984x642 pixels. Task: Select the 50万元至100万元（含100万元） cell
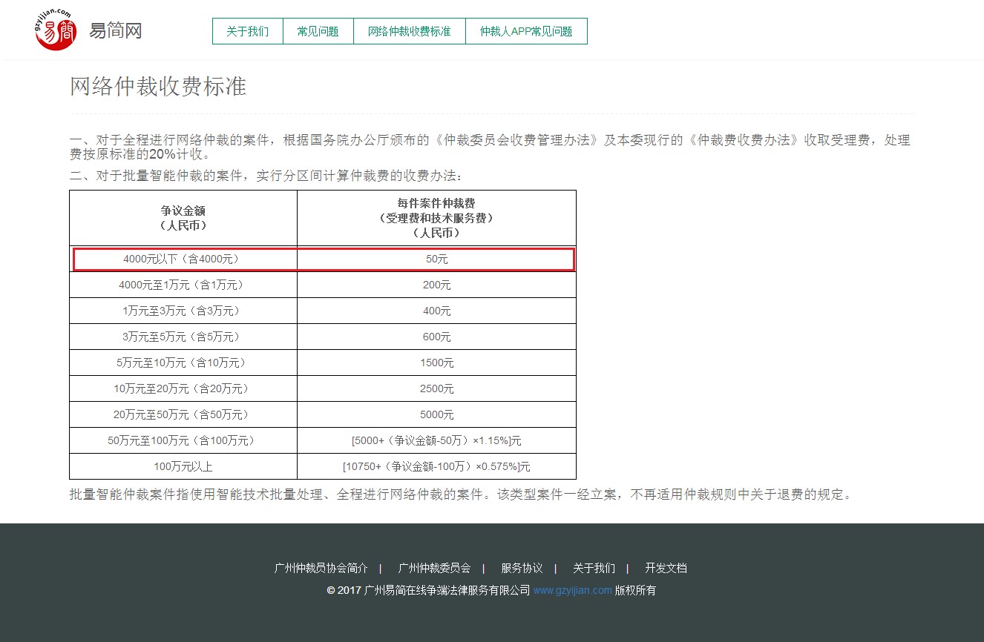[183, 441]
